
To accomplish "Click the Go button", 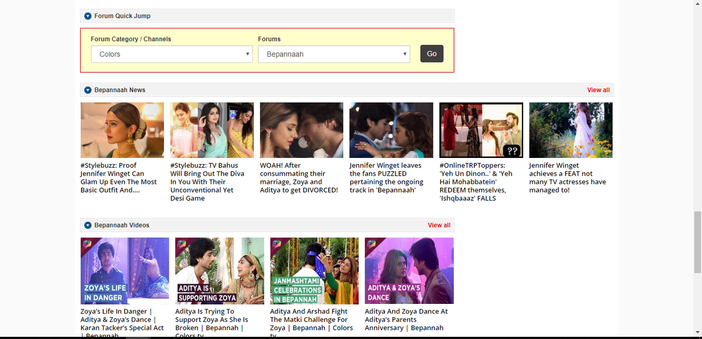I will pos(432,54).
